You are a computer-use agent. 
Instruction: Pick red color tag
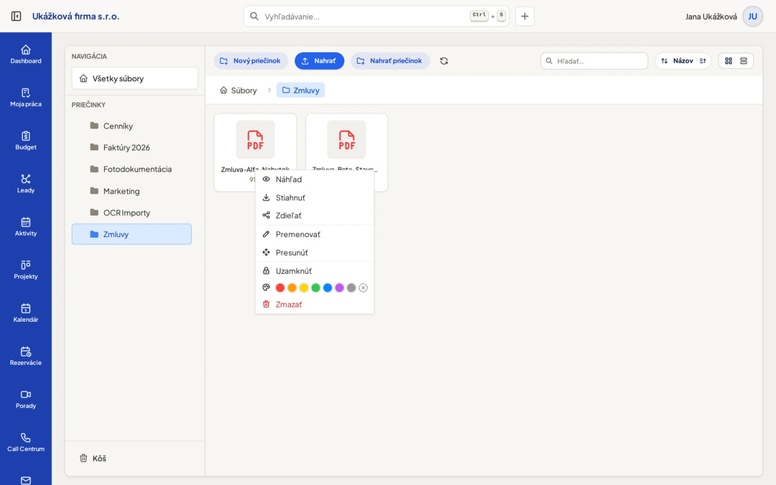point(280,287)
